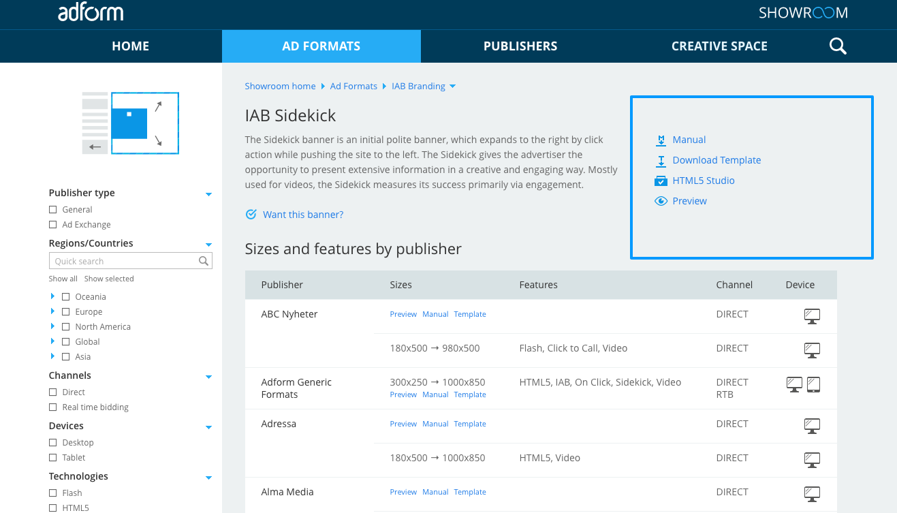Open Manual link in Adressa row
The width and height of the screenshot is (897, 513).
(435, 424)
